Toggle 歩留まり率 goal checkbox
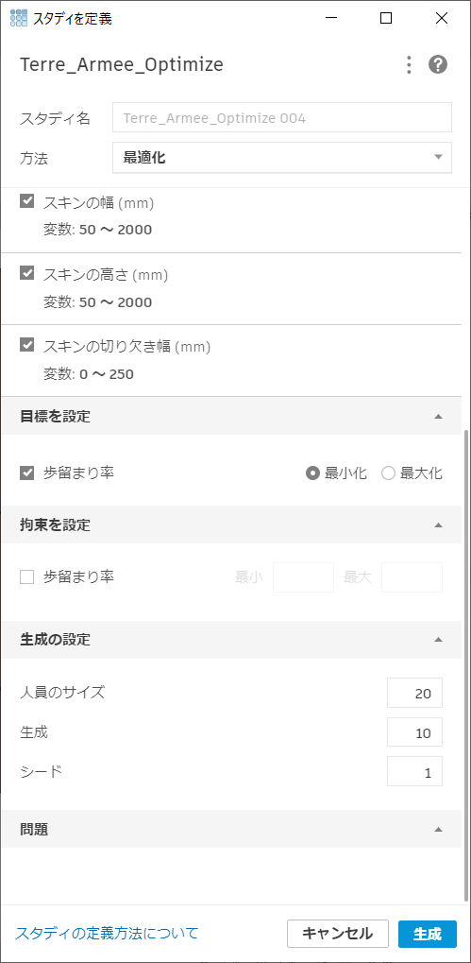The height and width of the screenshot is (963, 471). click(x=27, y=473)
